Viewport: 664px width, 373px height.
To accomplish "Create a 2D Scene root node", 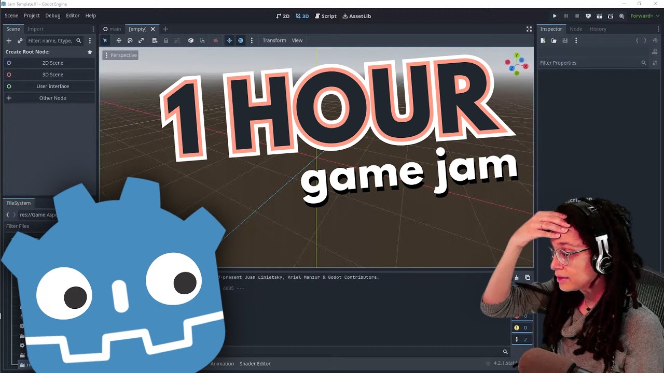I will (x=50, y=63).
